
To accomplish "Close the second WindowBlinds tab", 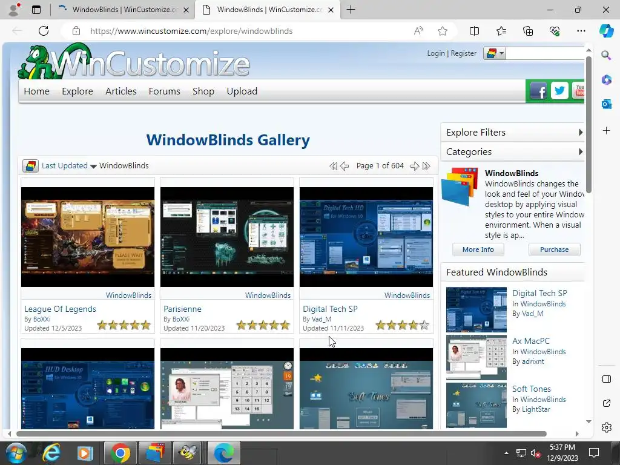I will click(x=331, y=10).
